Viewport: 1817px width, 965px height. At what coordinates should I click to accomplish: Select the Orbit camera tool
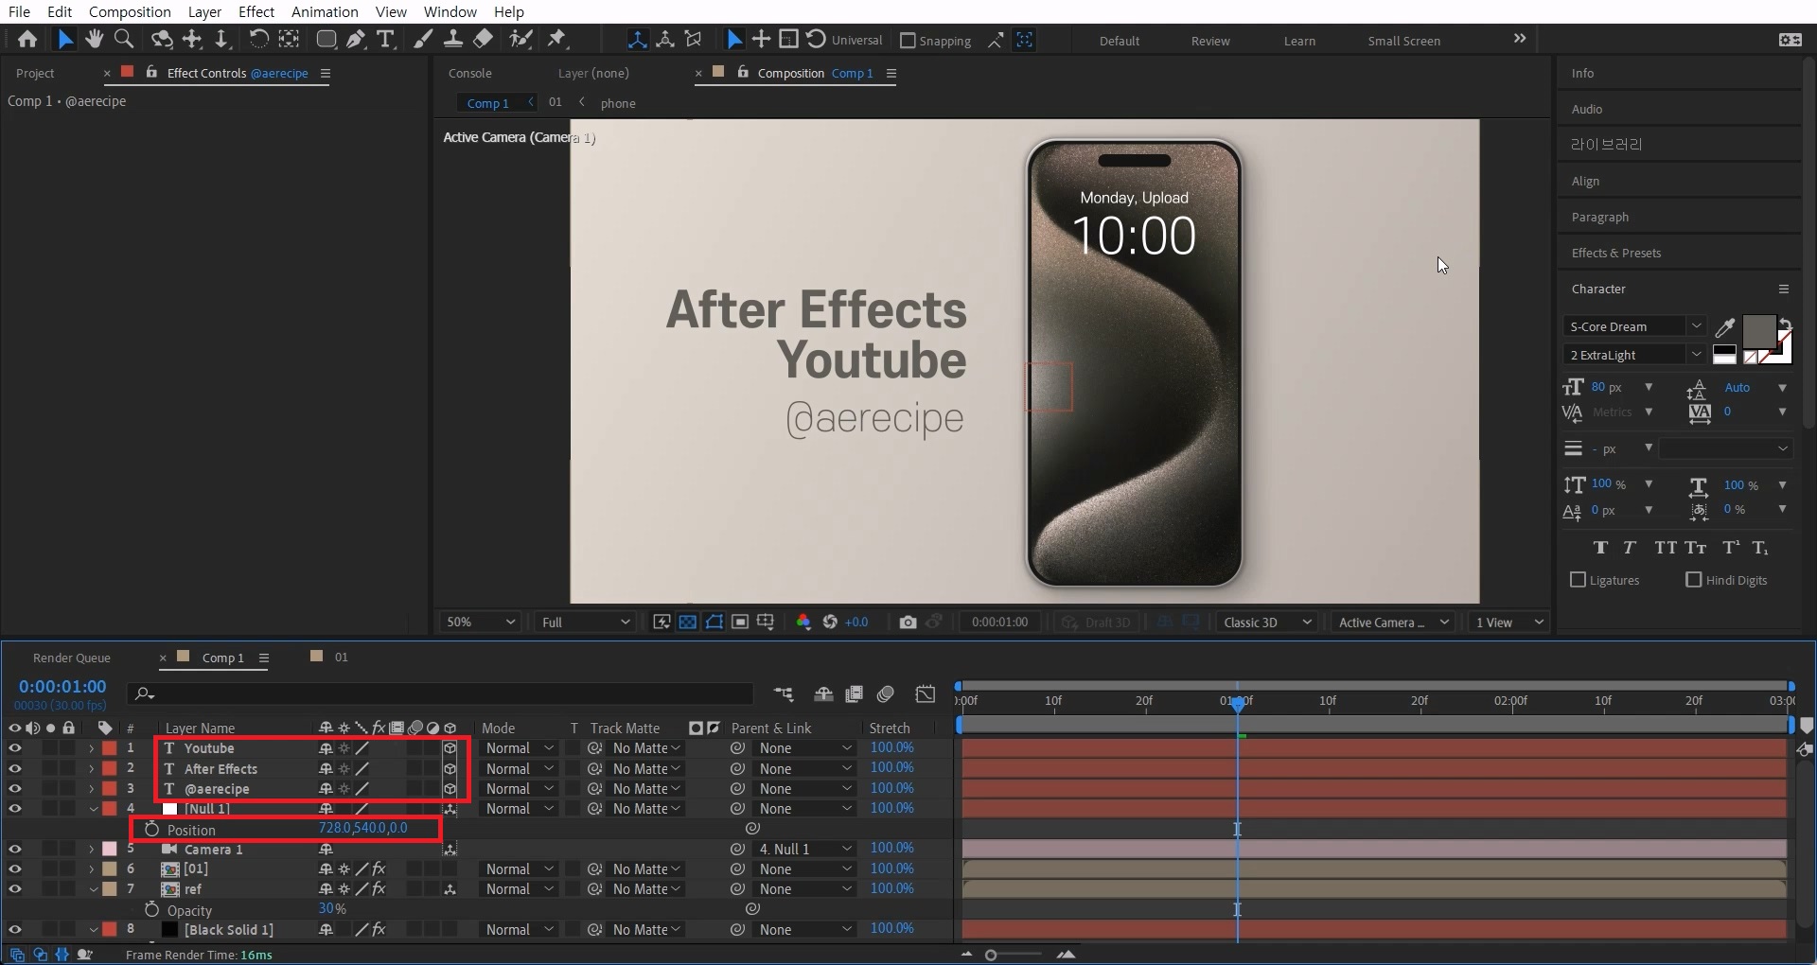tap(162, 39)
